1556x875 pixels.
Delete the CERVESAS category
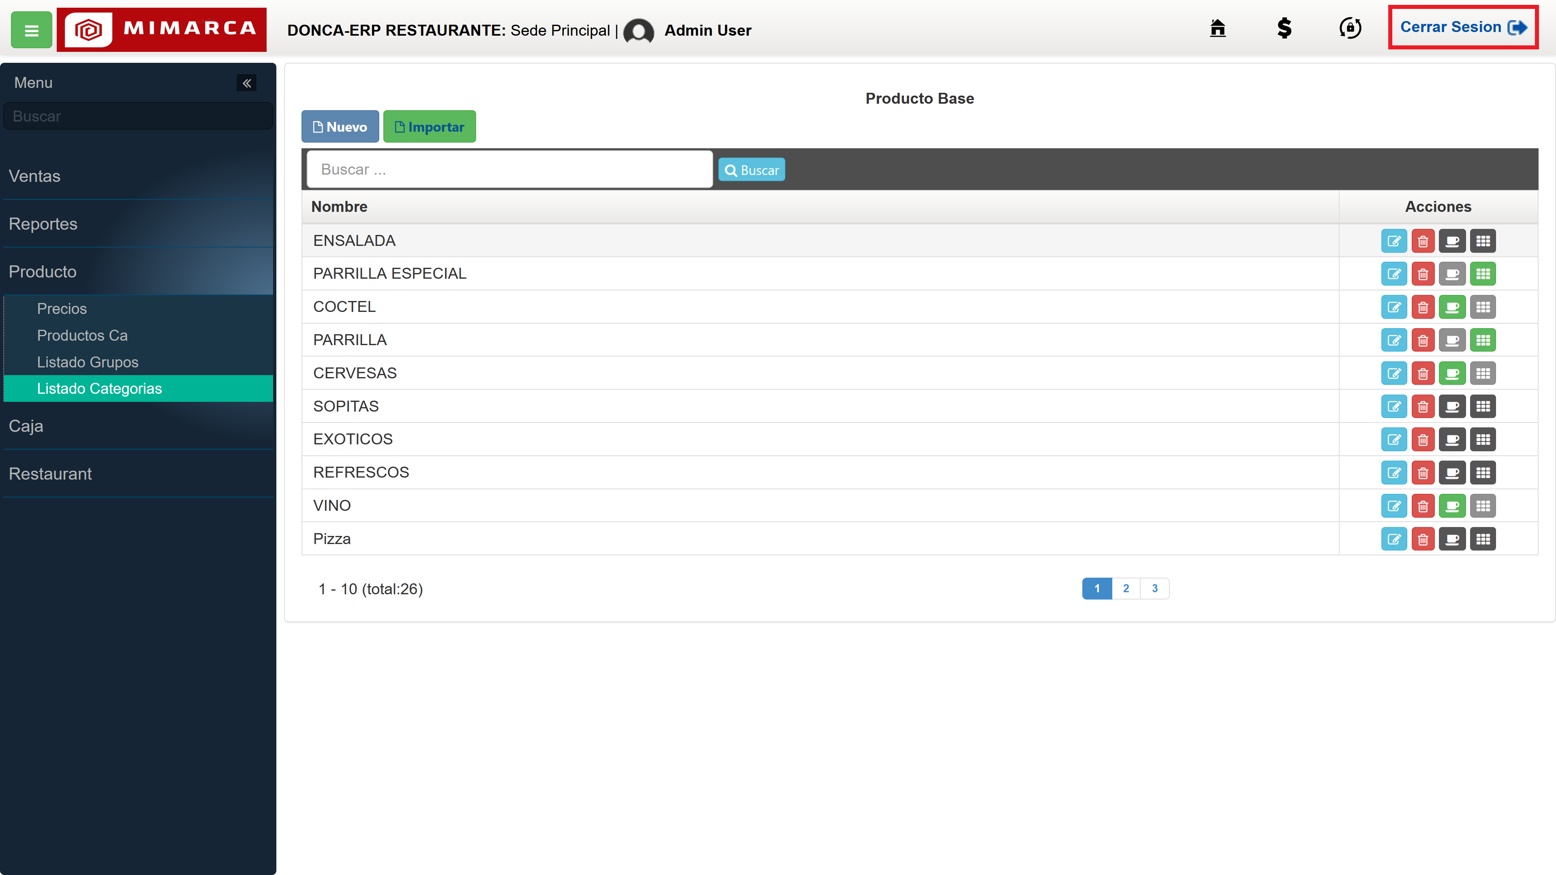tap(1423, 374)
